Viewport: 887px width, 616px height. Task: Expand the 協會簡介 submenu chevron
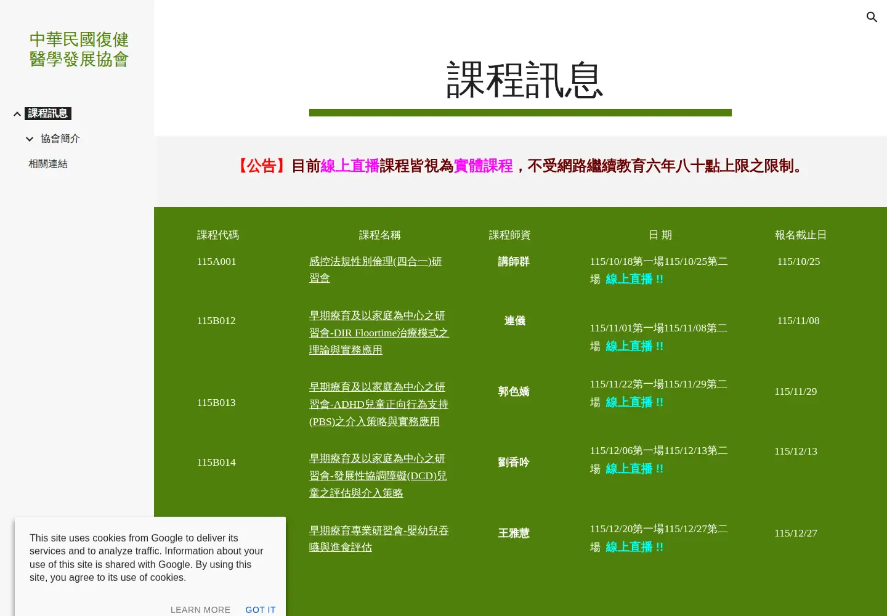coord(30,139)
